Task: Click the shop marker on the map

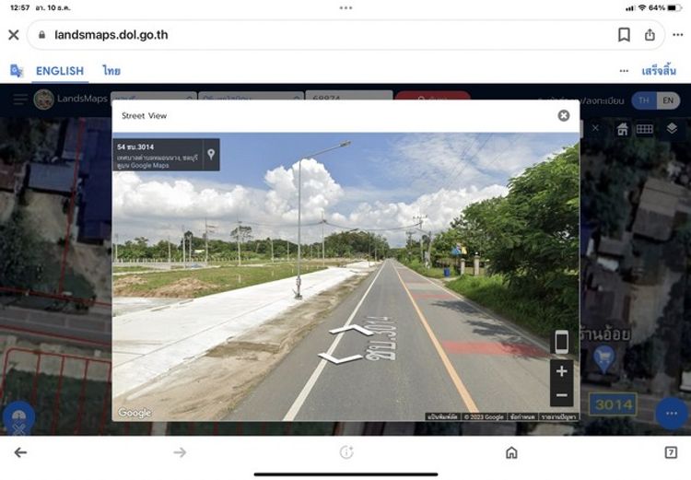Action: coord(603,358)
